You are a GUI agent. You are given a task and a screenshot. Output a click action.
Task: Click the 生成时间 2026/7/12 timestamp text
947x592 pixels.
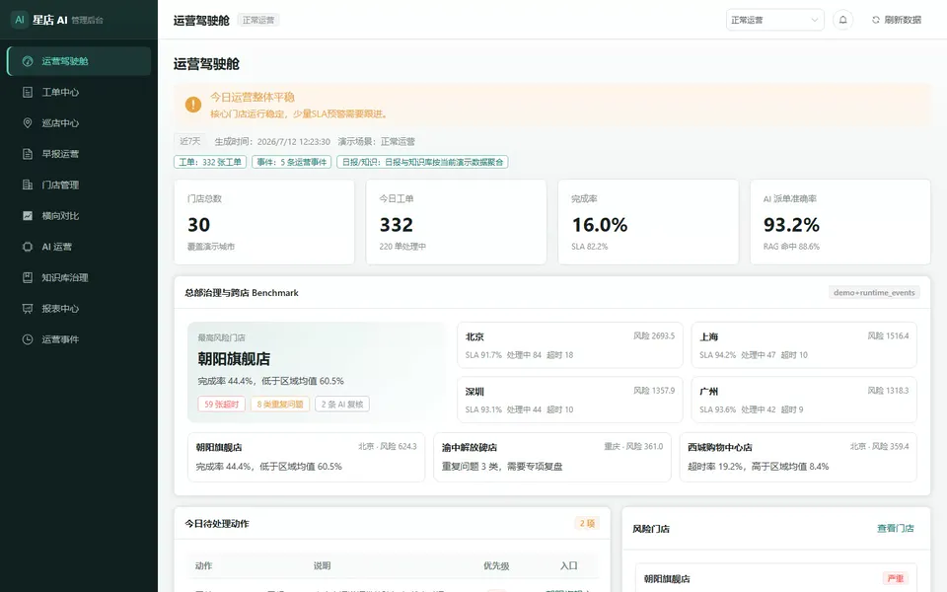point(272,141)
